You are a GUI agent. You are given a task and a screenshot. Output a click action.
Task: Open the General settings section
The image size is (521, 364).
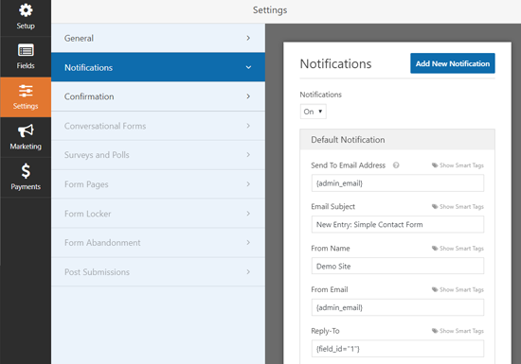point(158,38)
